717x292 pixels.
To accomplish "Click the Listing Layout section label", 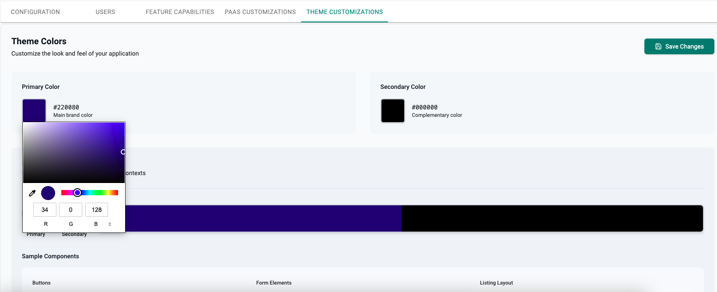I will 497,283.
